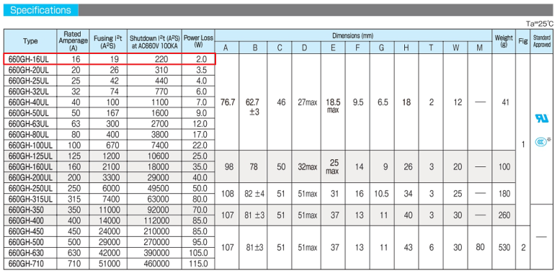Screen dimensions: 557x273
Task: Click the 260 weight value
Action: pos(504,215)
